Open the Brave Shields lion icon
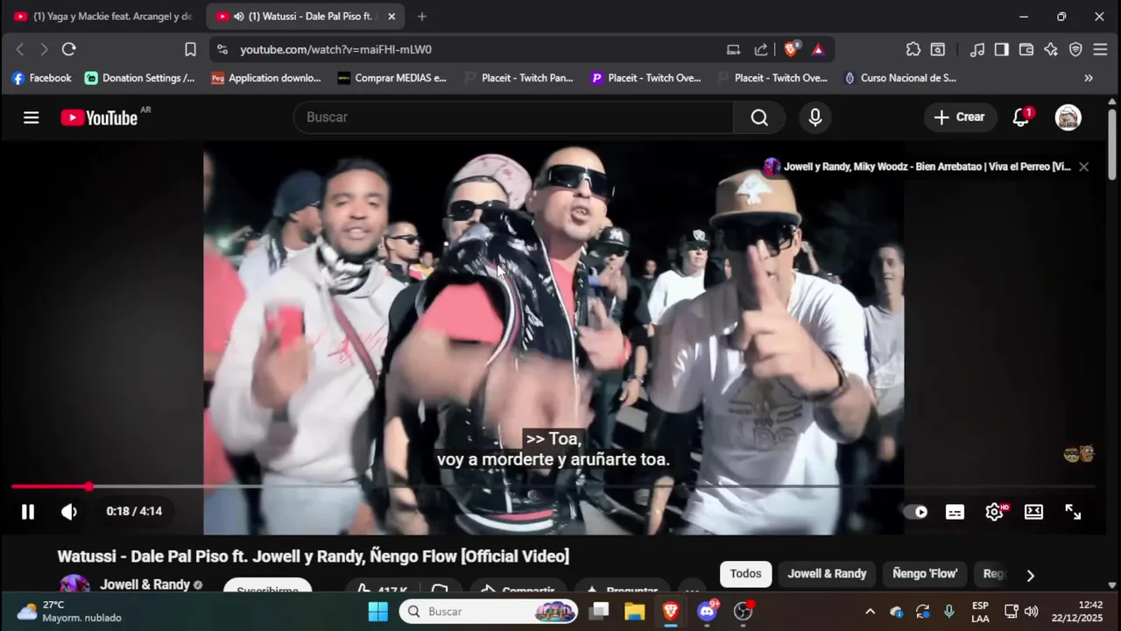Image resolution: width=1121 pixels, height=631 pixels. click(x=791, y=50)
